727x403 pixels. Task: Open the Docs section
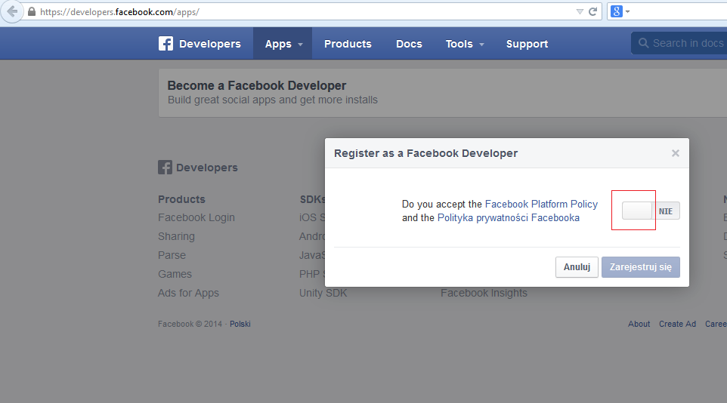[x=409, y=44]
